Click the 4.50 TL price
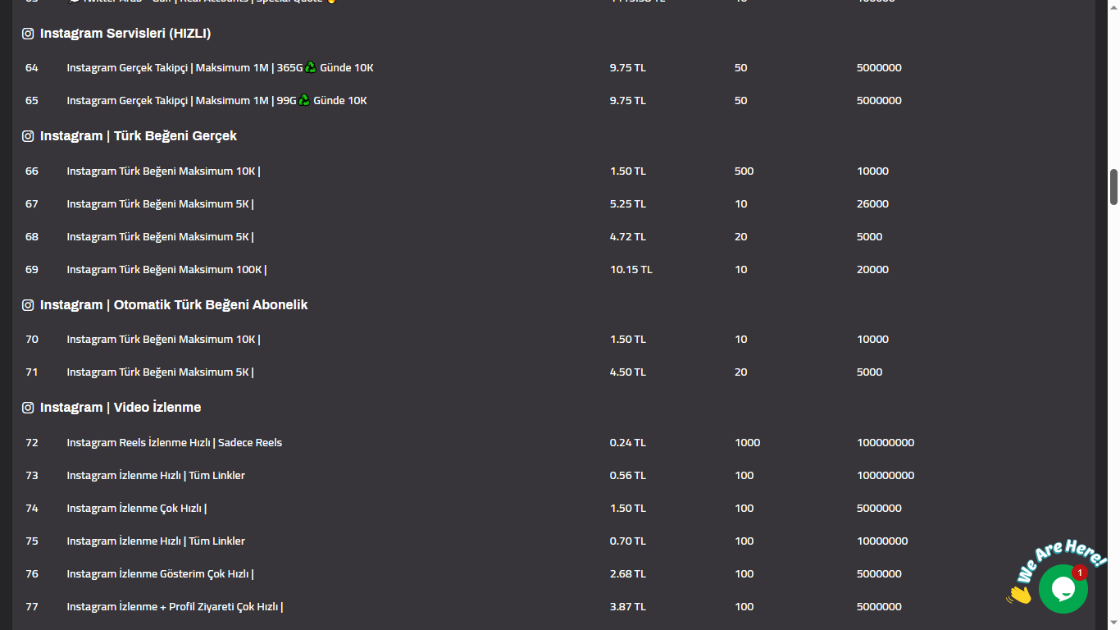The height and width of the screenshot is (630, 1120). [628, 372]
